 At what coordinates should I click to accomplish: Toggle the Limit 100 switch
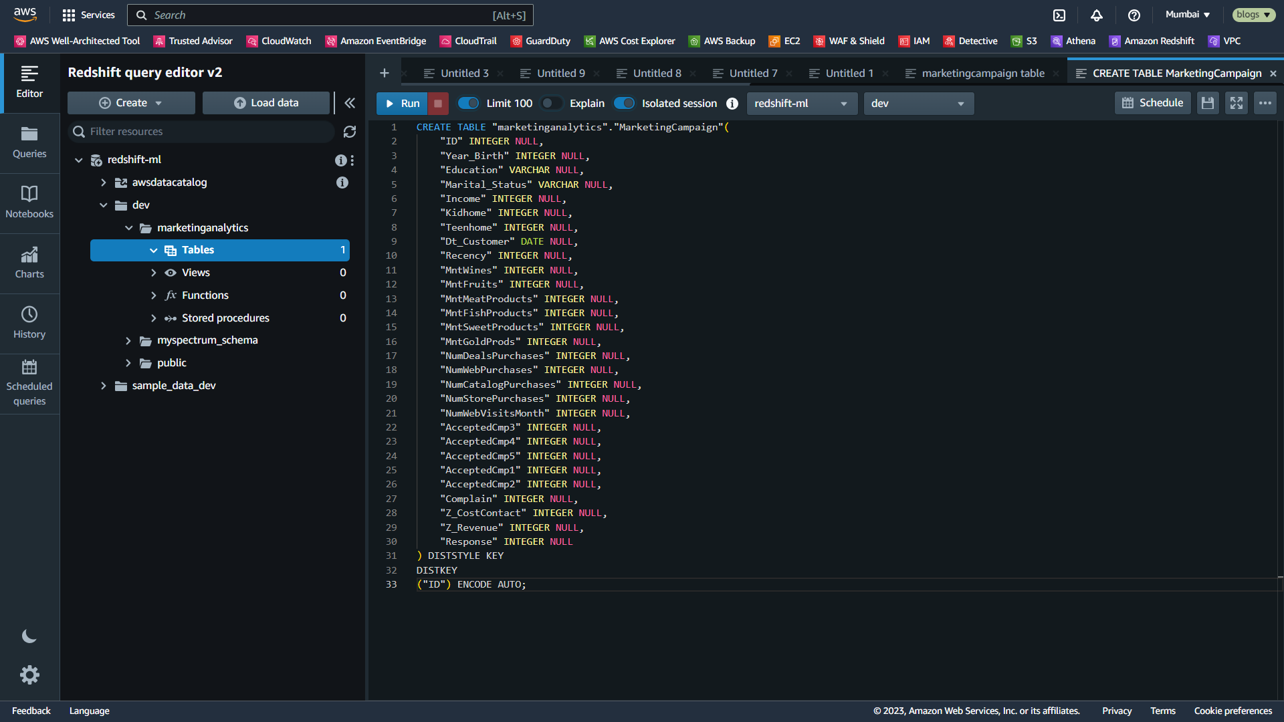coord(468,103)
